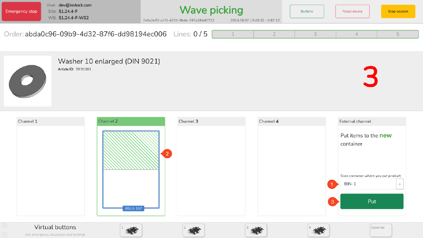Click the External virtual button
Viewport: 423px width, 238px height.
(x=381, y=230)
